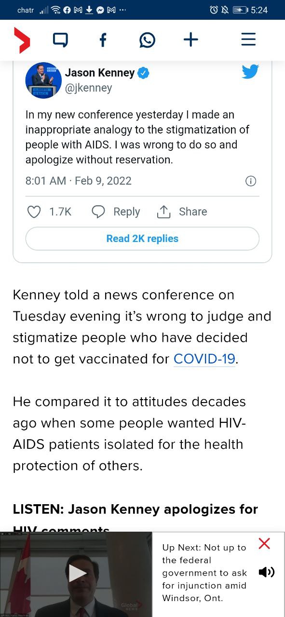Open the hamburger menu
The width and height of the screenshot is (285, 617).
248,40
